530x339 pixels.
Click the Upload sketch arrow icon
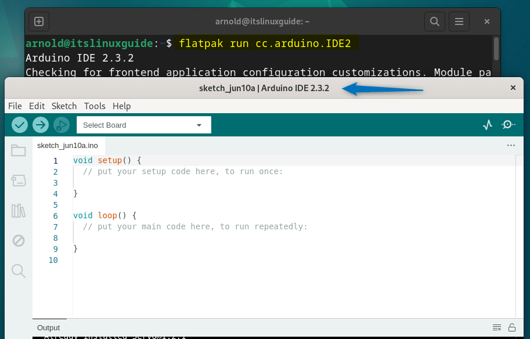[40, 124]
